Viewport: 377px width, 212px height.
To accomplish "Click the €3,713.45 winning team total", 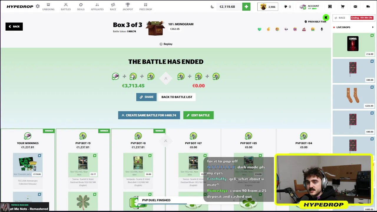I will (133, 86).
